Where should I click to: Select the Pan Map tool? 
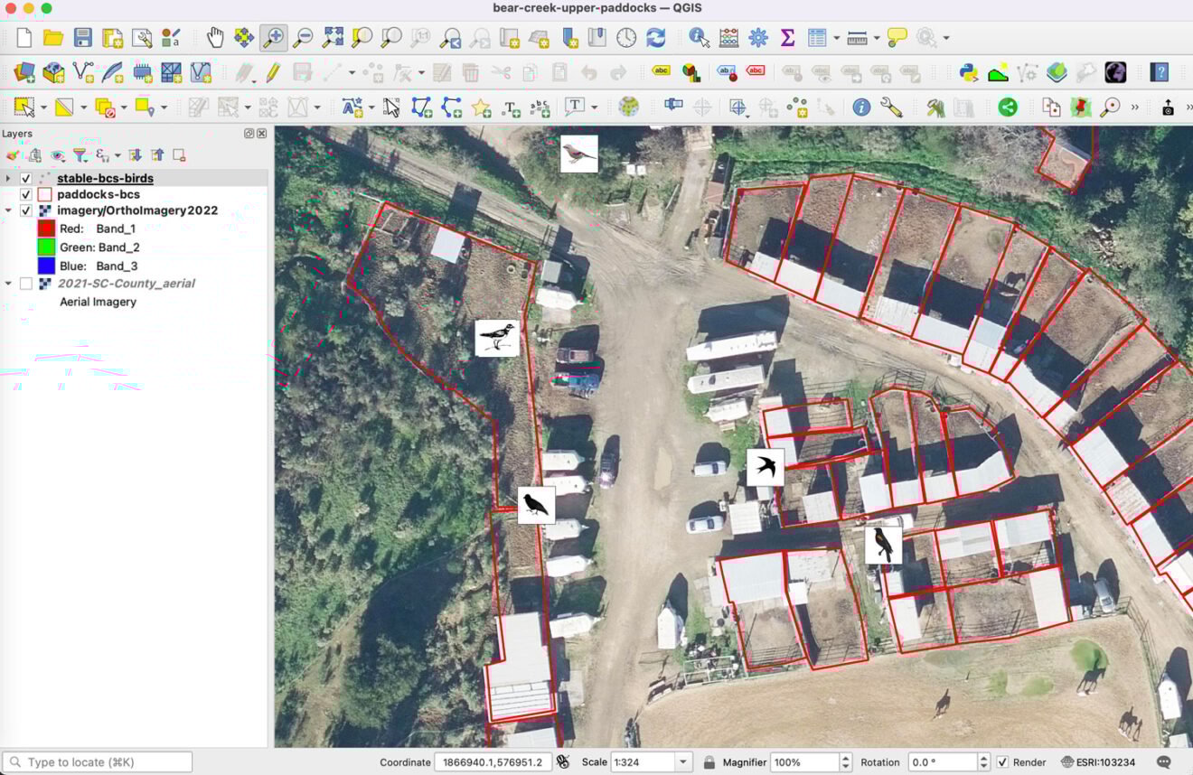pyautogui.click(x=217, y=38)
